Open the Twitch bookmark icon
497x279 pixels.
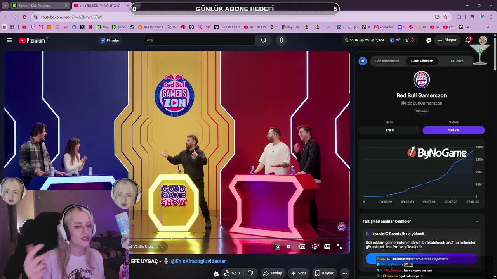click(33, 27)
